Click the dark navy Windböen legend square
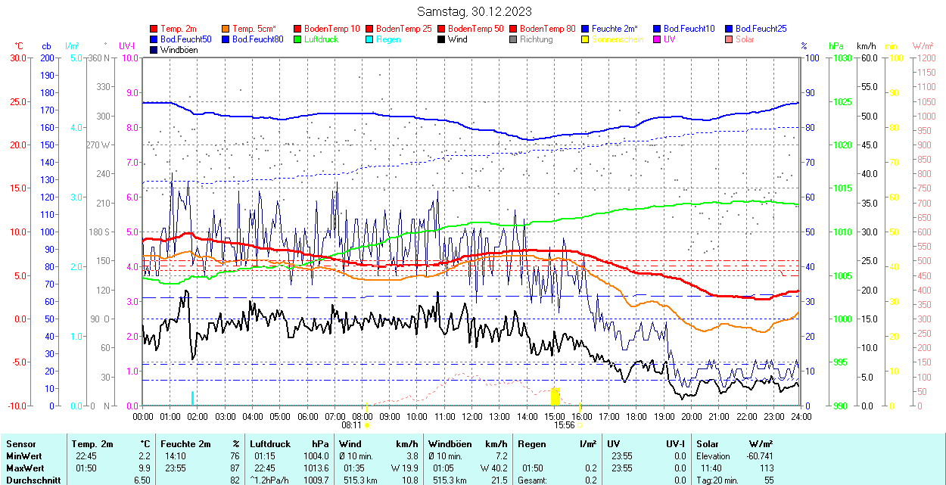The height and width of the screenshot is (485, 946). tap(154, 50)
